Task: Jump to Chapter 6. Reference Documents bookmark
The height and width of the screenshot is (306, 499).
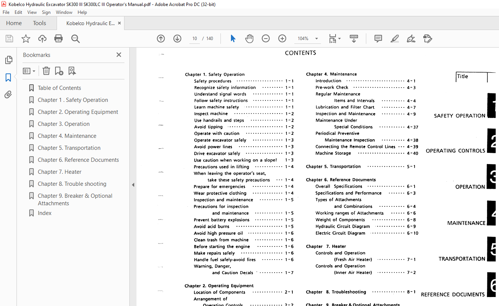Action: (78, 160)
